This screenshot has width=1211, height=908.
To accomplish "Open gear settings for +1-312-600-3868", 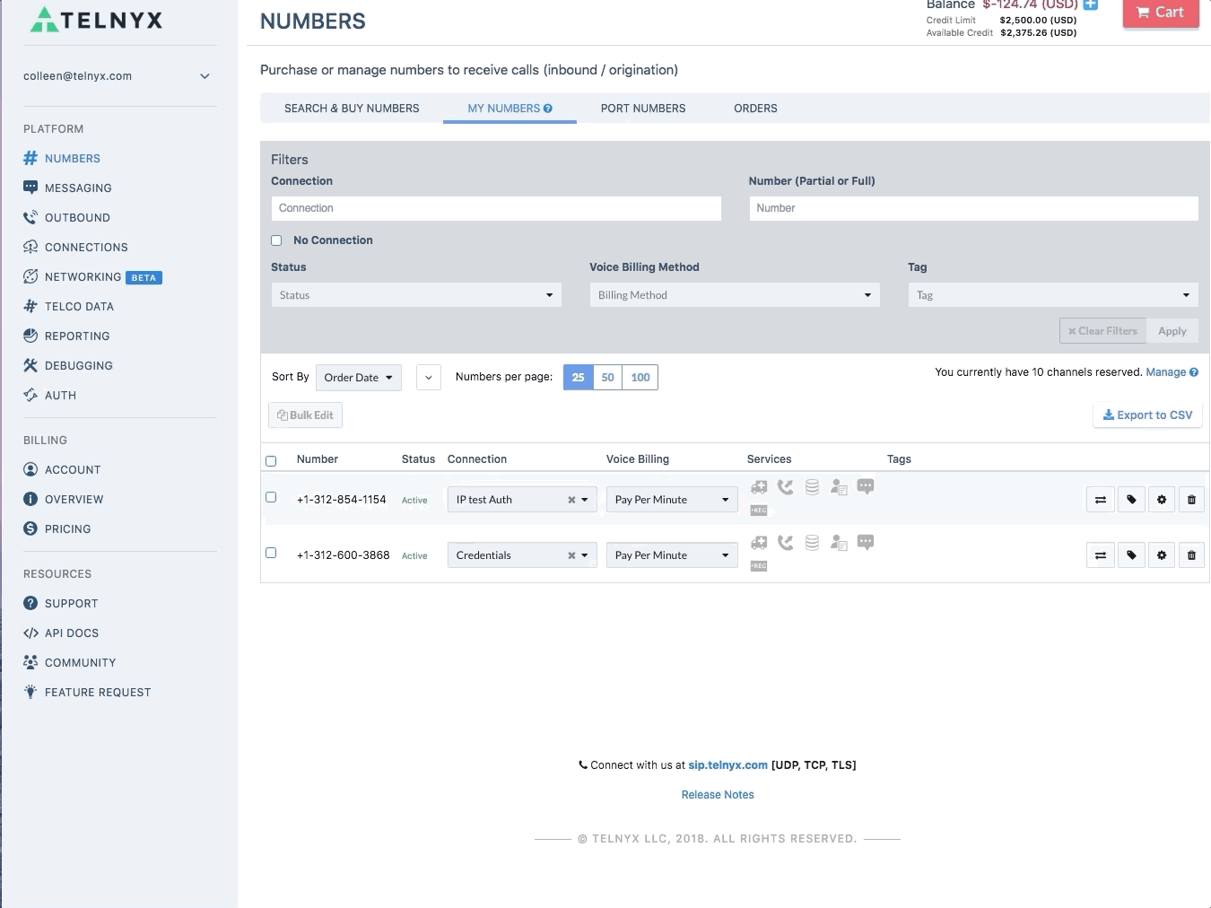I will click(1162, 555).
